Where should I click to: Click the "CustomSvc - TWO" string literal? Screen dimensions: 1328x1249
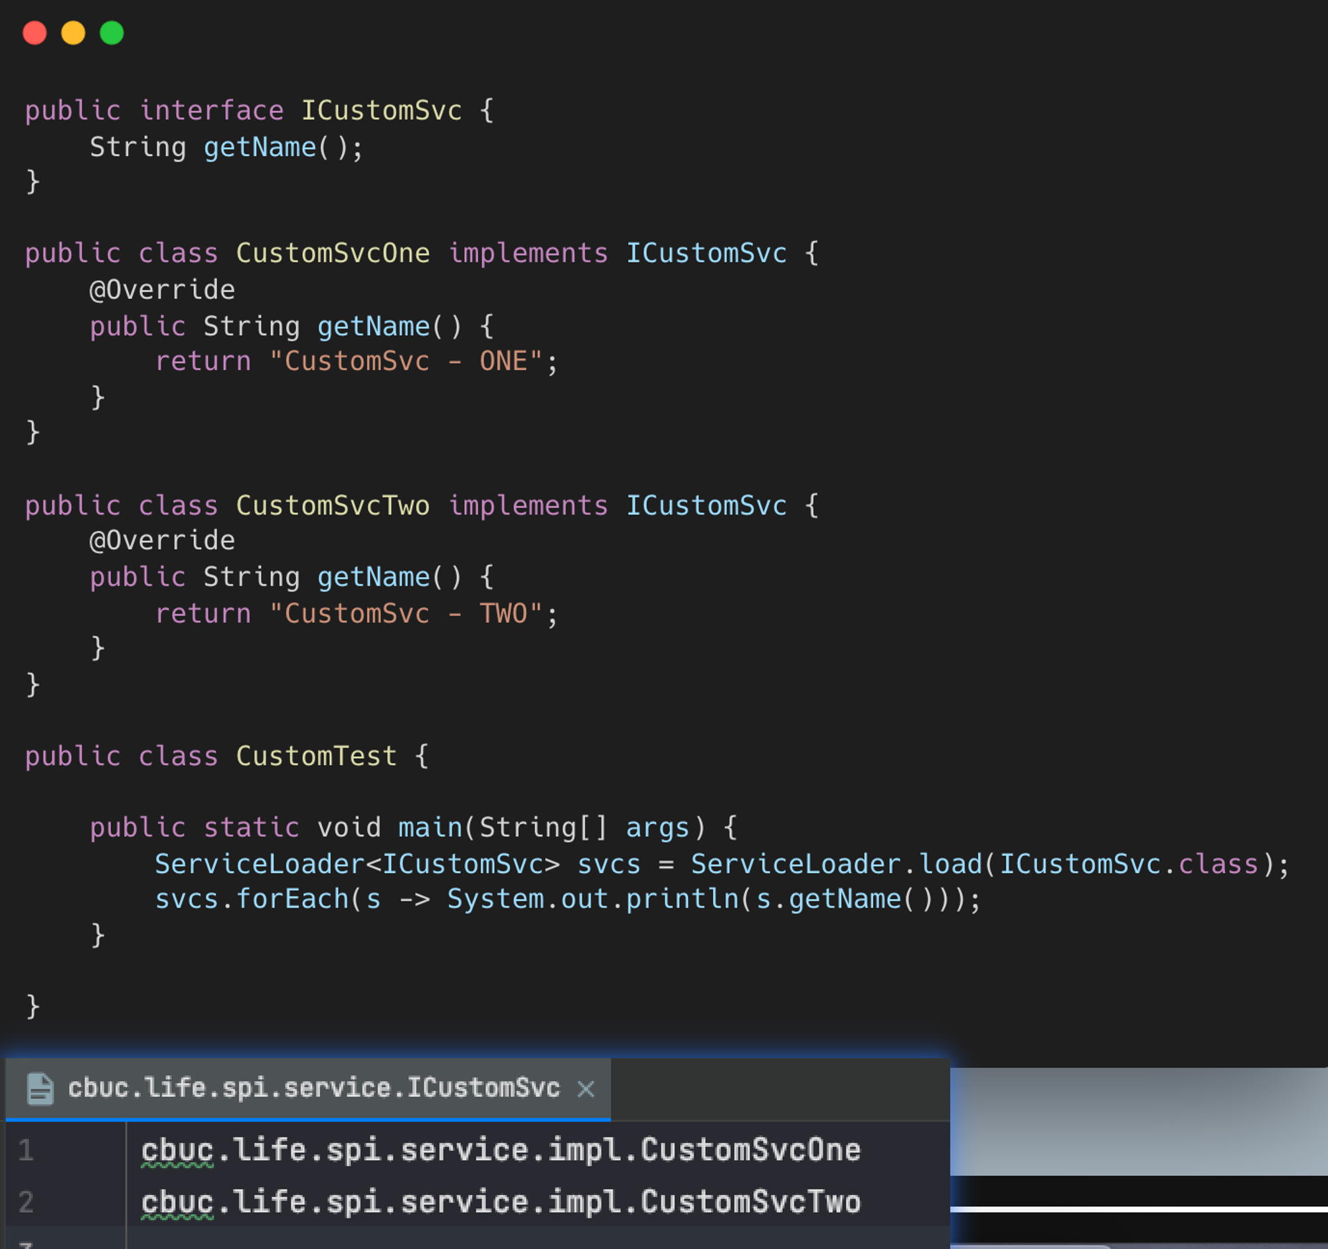pos(406,613)
